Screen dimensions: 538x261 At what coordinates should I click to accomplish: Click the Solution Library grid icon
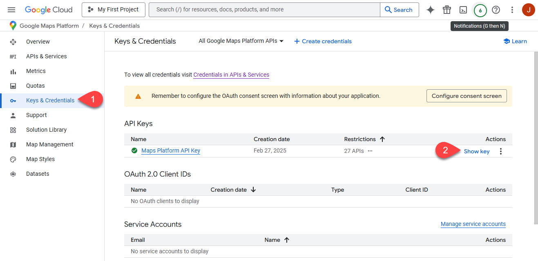click(x=13, y=130)
